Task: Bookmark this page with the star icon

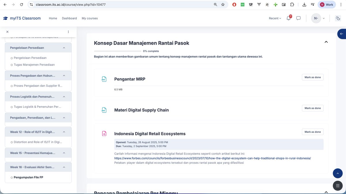Action: (x=223, y=5)
